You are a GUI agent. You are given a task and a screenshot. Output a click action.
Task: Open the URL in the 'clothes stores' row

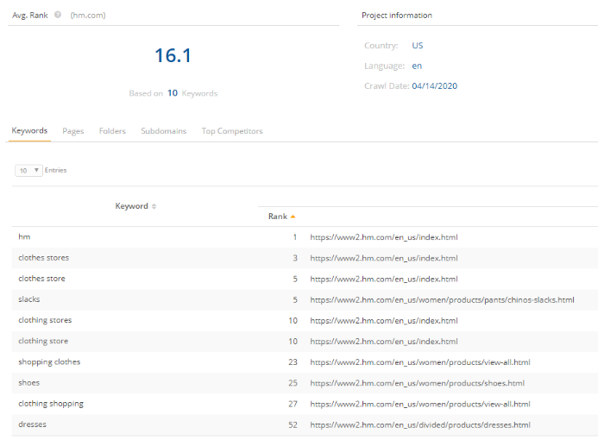coord(384,258)
